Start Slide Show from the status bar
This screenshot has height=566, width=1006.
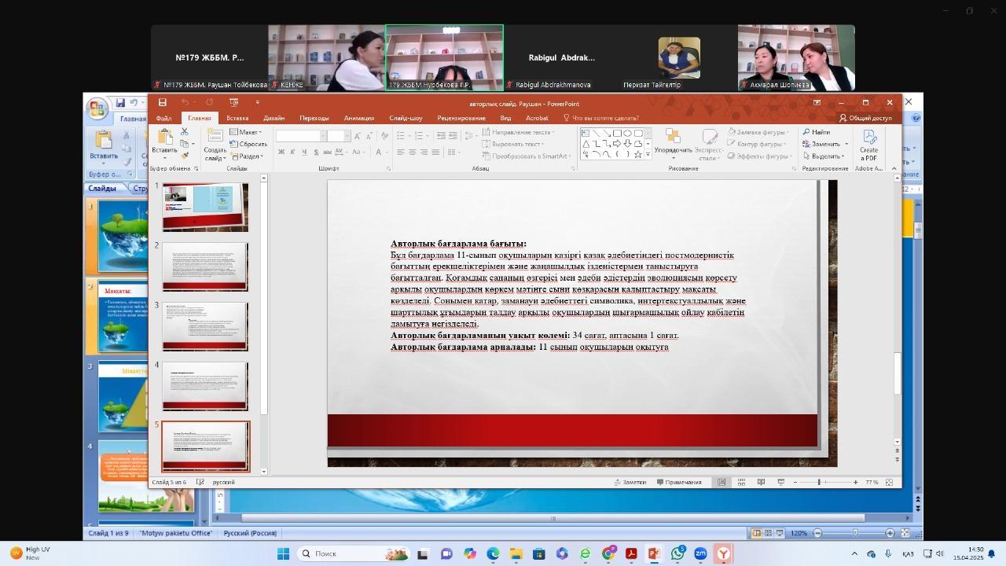[780, 481]
